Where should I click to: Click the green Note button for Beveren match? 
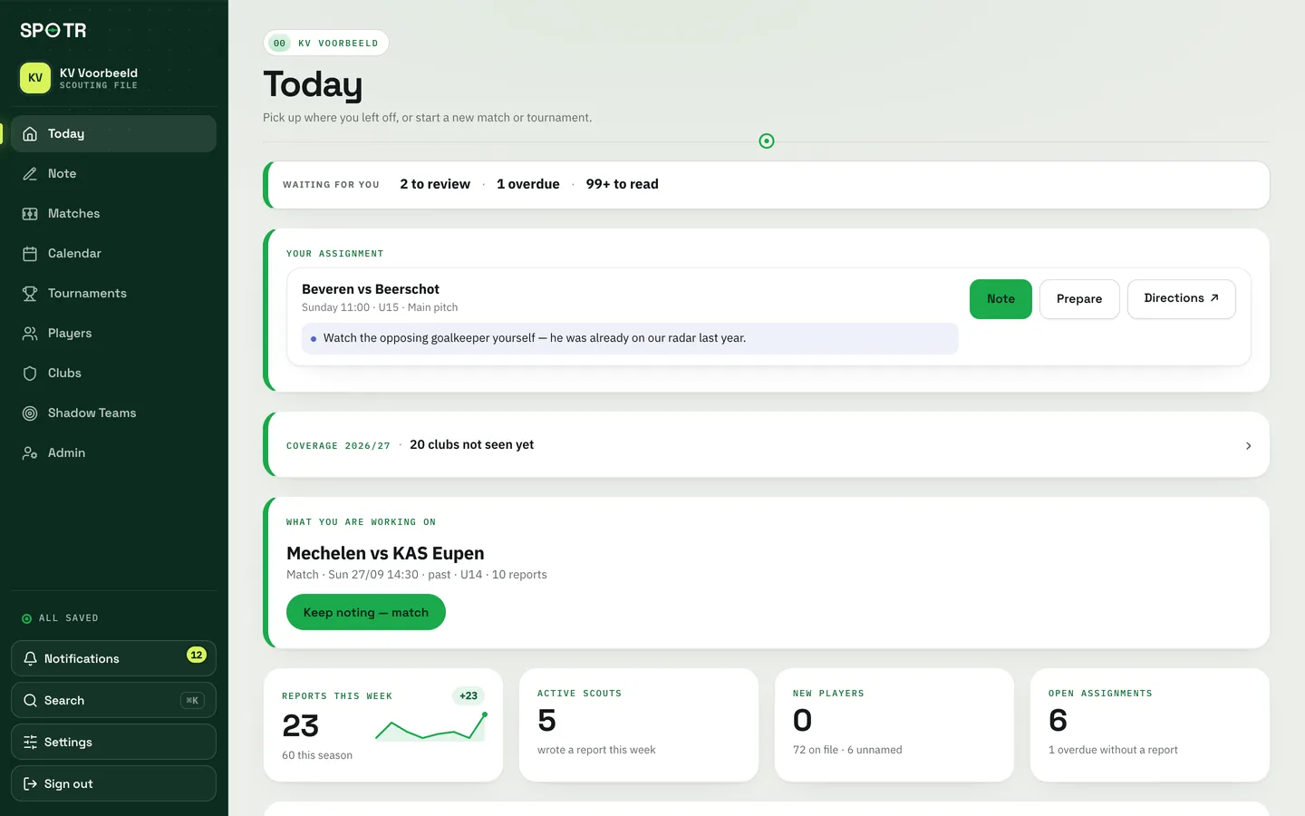(x=1000, y=299)
